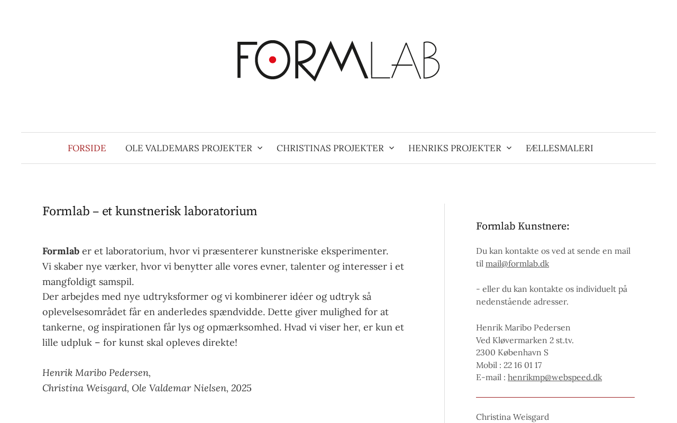Click the heading "Formlab – et kunstnerisk laboratorium"
The width and height of the screenshot is (677, 423).
(150, 212)
